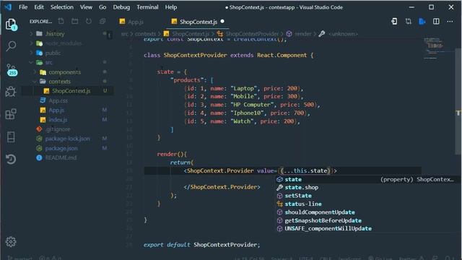
Task: Open package-lock.json in Explorer
Action: click(x=67, y=139)
